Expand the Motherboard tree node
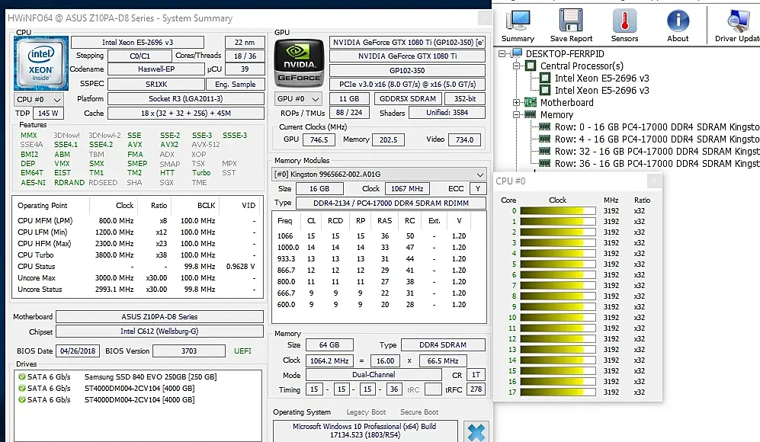The image size is (760, 442). [516, 102]
